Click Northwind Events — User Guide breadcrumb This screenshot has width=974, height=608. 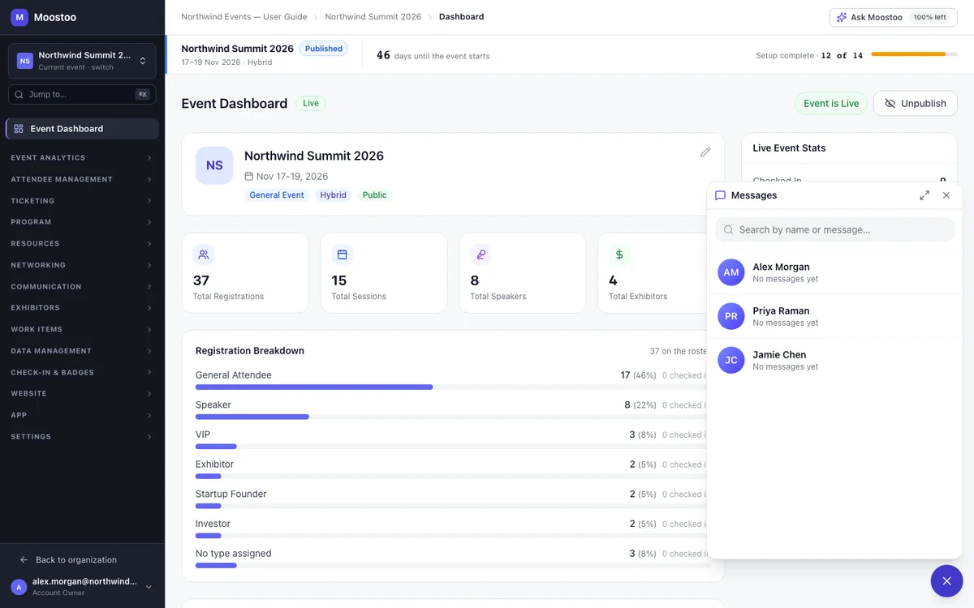[244, 17]
